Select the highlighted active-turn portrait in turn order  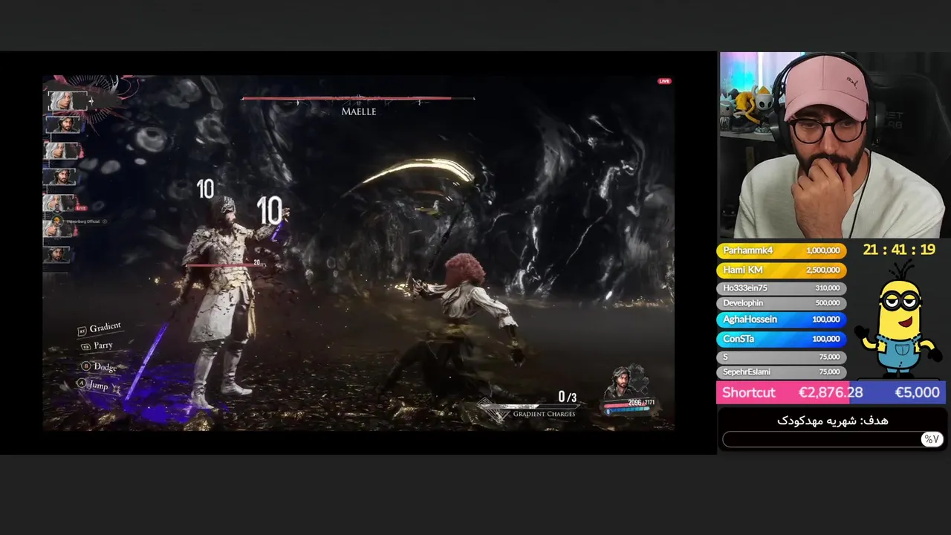click(66, 100)
